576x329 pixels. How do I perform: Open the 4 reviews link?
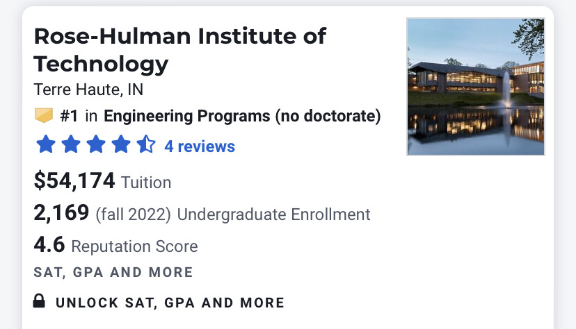(x=200, y=146)
